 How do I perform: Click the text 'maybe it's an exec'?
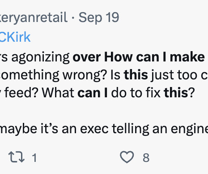click(x=54, y=129)
